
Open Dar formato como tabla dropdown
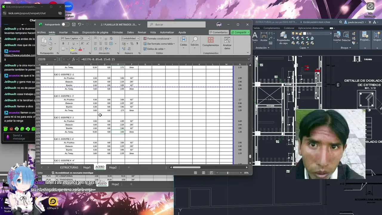158,44
